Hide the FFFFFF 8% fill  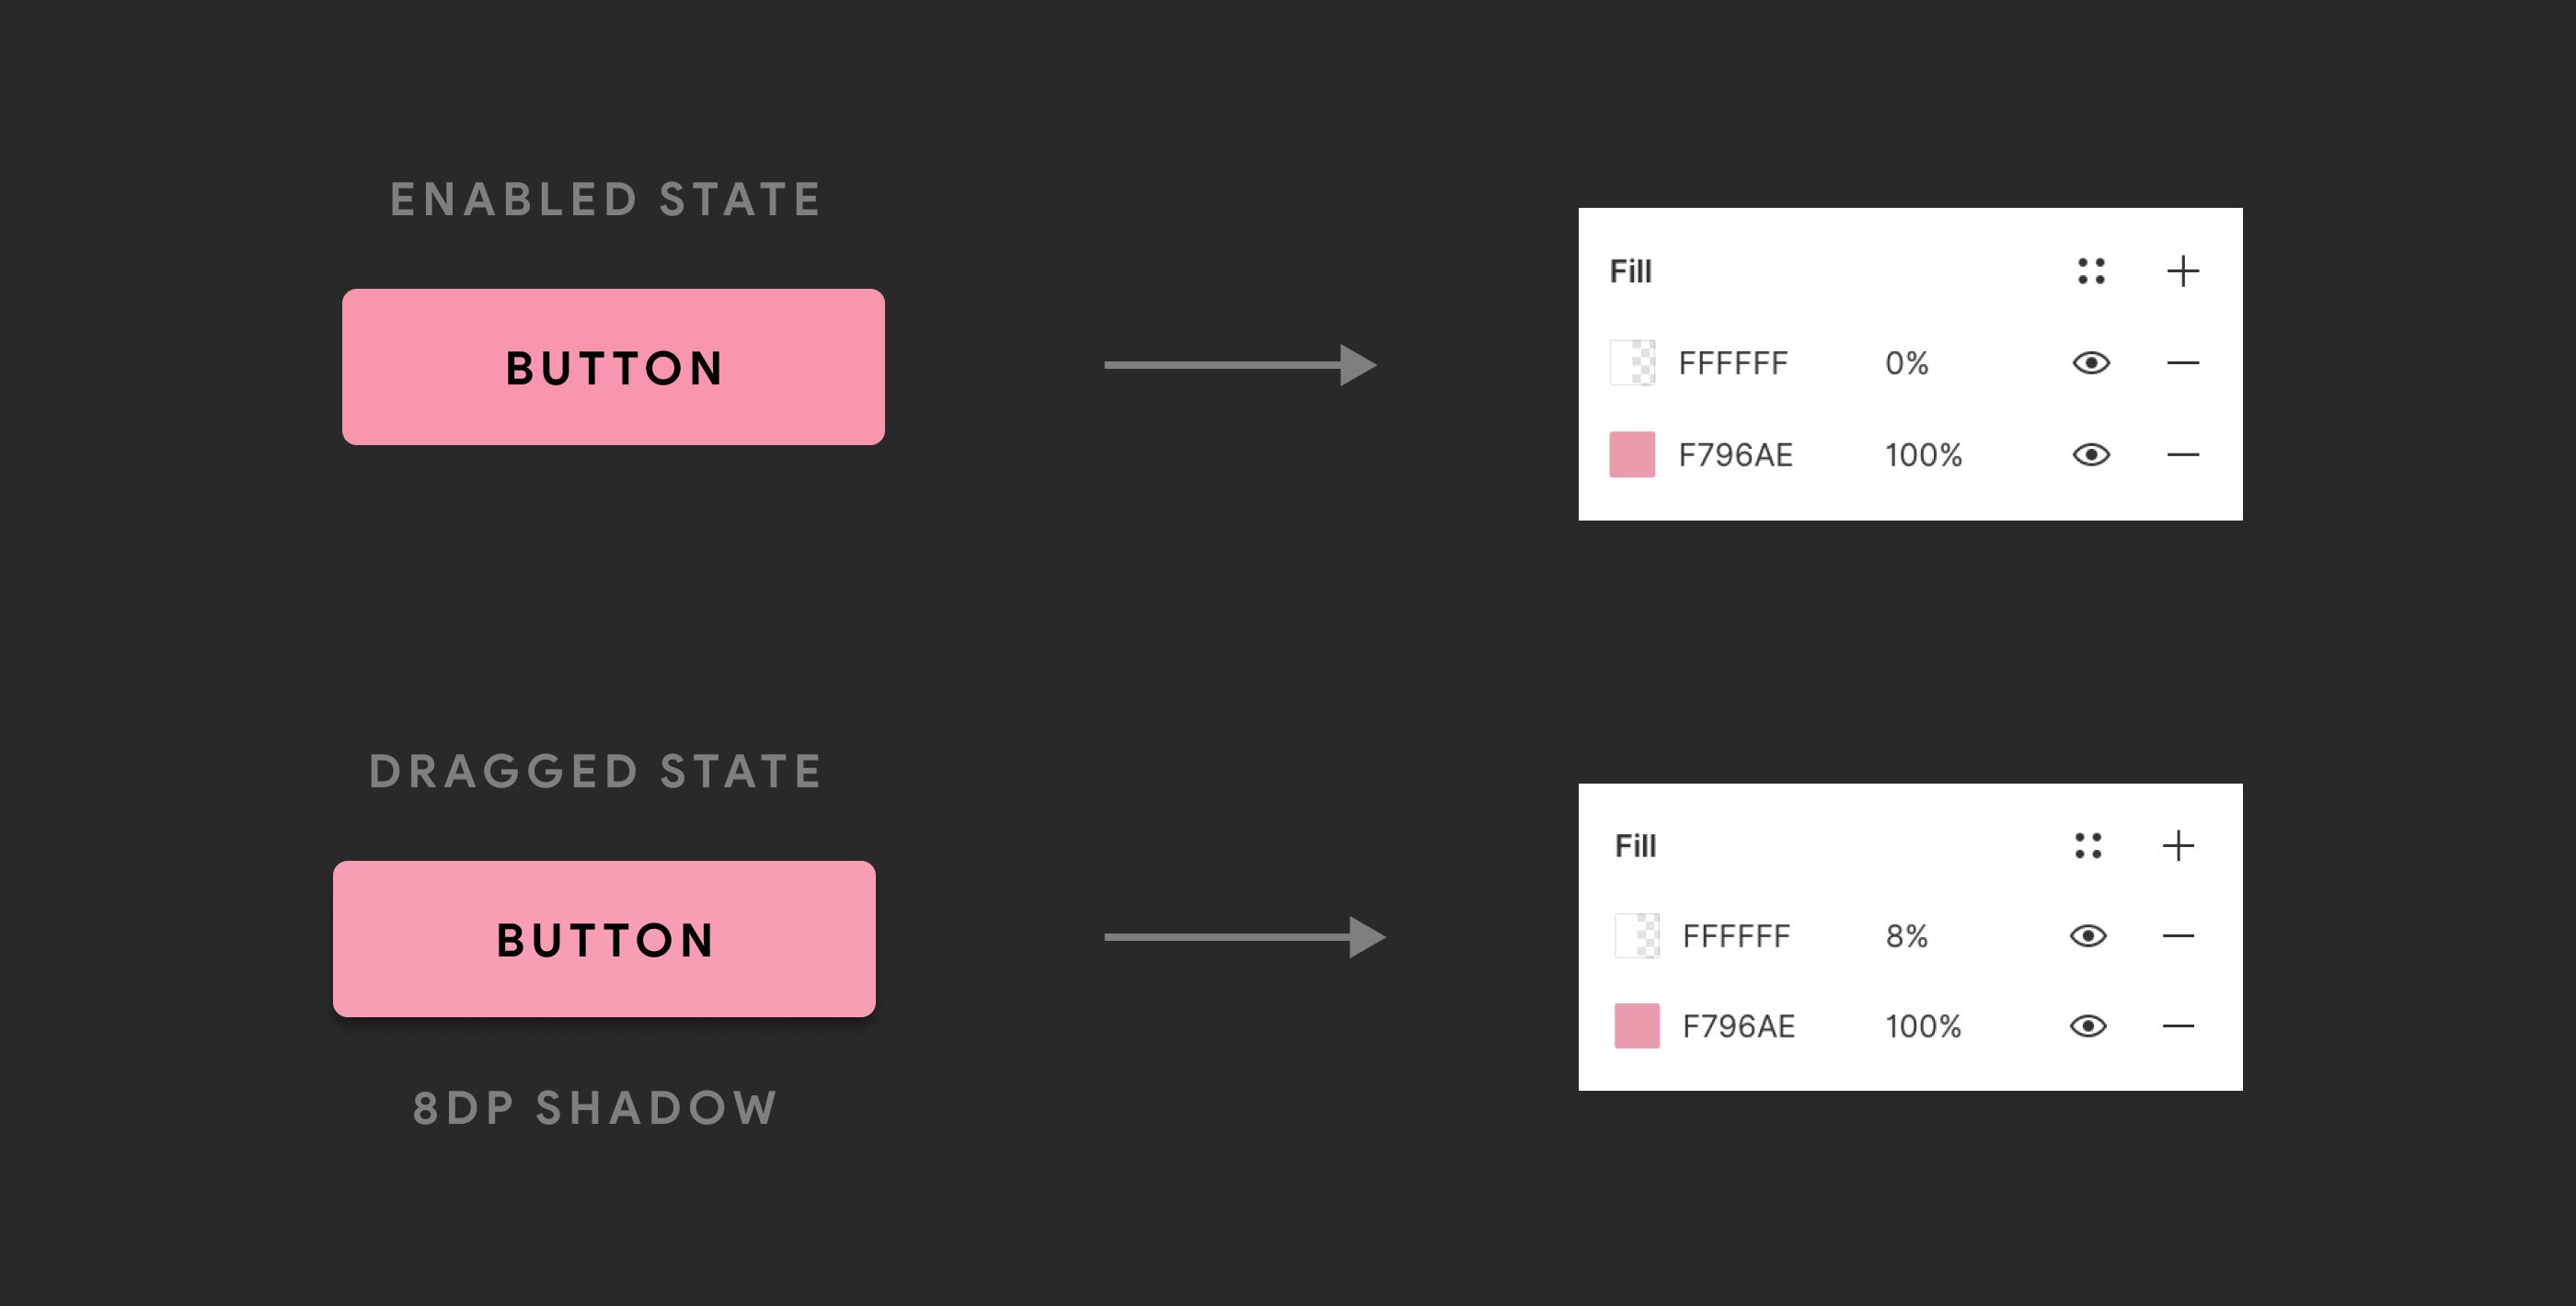click(x=2087, y=936)
